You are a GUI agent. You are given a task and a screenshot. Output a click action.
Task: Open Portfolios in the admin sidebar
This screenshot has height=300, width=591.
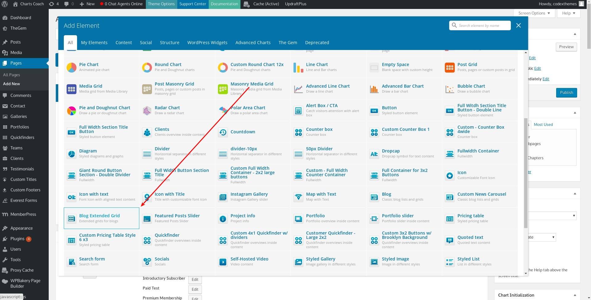[x=20, y=127]
